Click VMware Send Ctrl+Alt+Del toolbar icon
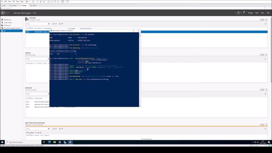The width and height of the screenshot is (272, 153). coord(33,2)
